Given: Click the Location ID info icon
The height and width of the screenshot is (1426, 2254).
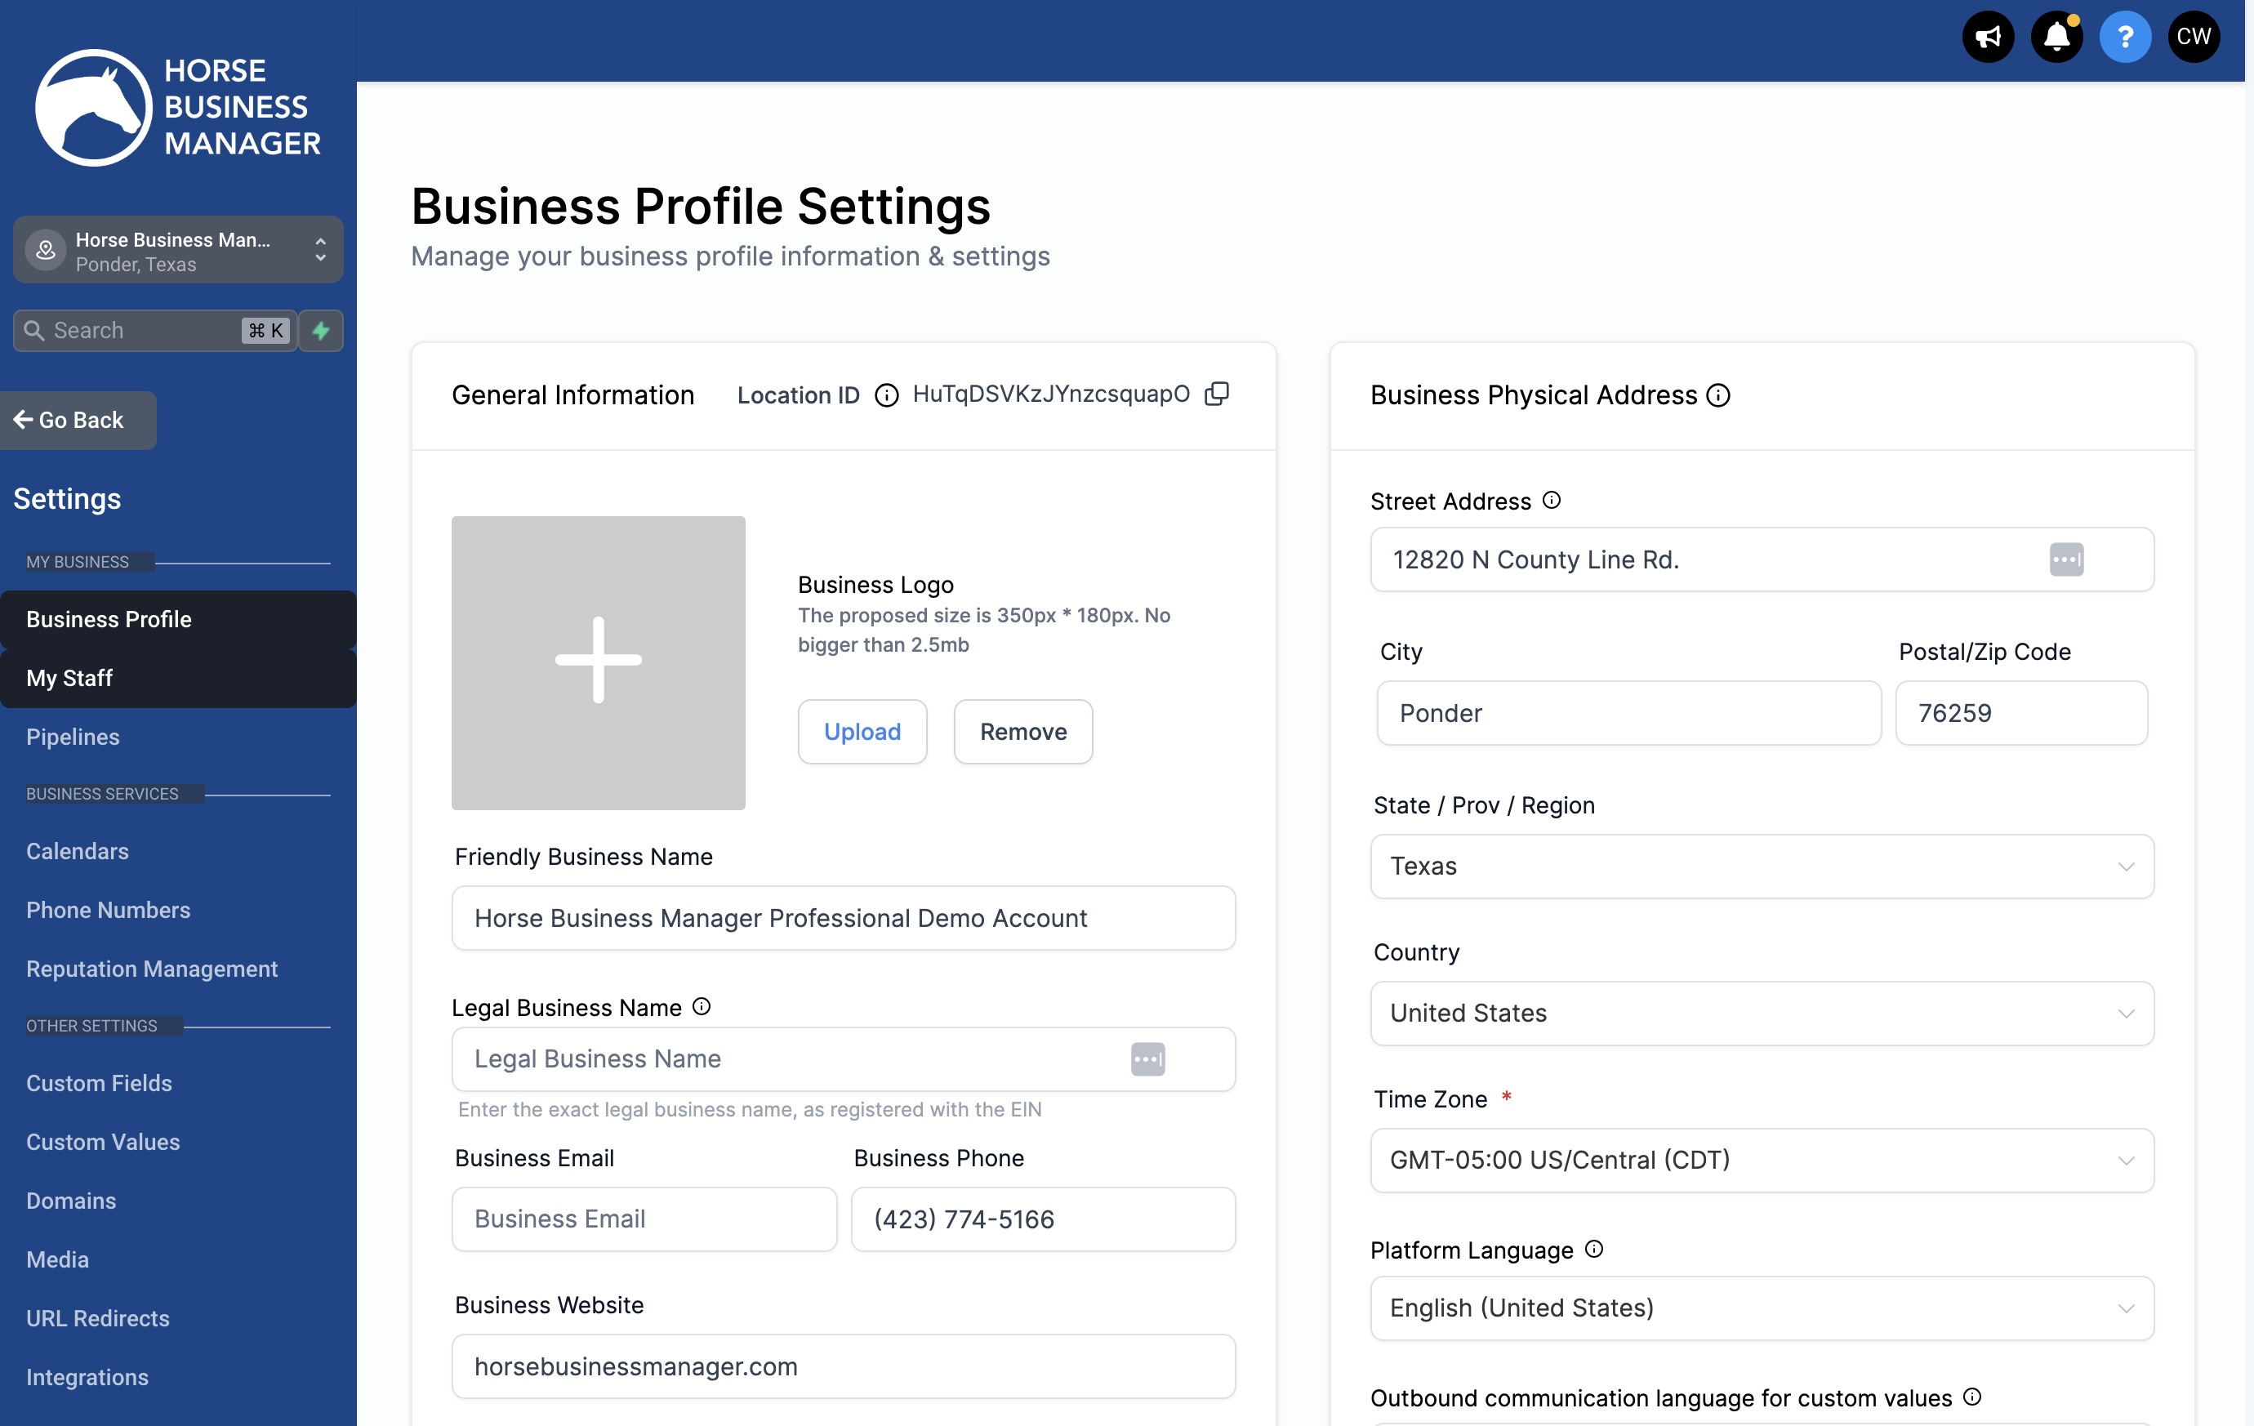Looking at the screenshot, I should [885, 395].
